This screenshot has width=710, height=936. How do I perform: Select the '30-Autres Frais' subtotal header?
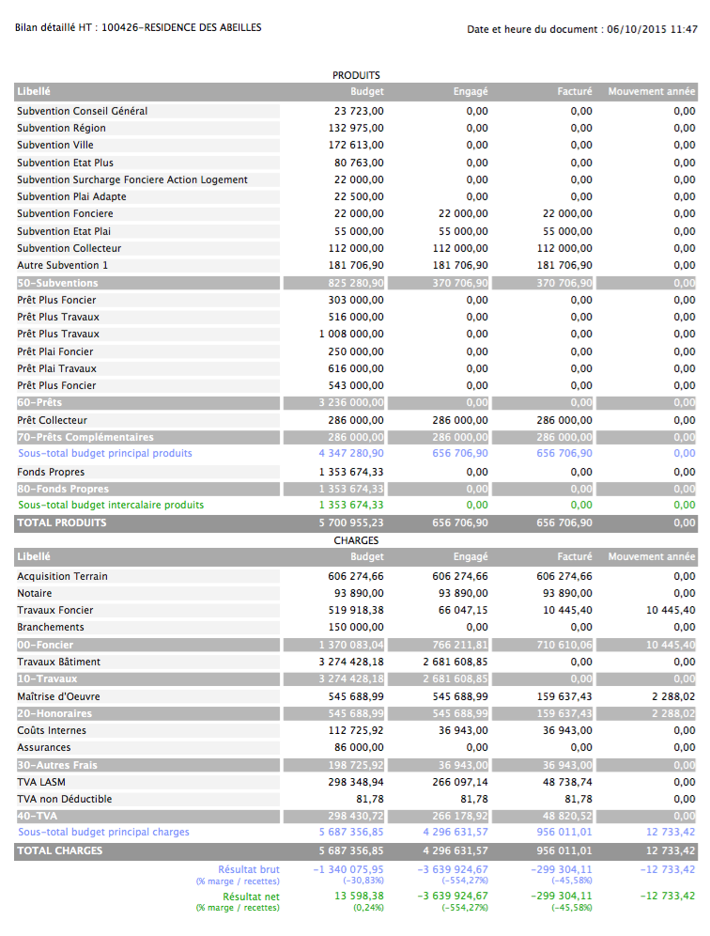(57, 765)
